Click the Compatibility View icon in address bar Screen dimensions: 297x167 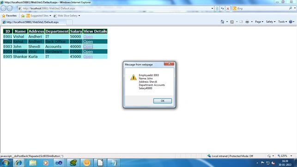coord(217,8)
